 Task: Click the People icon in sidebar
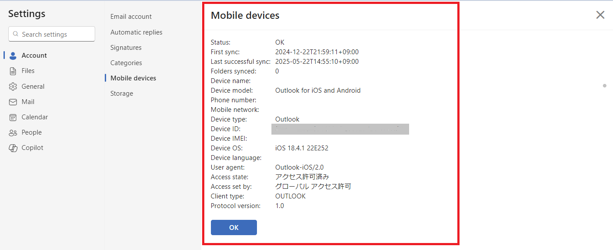tap(13, 132)
